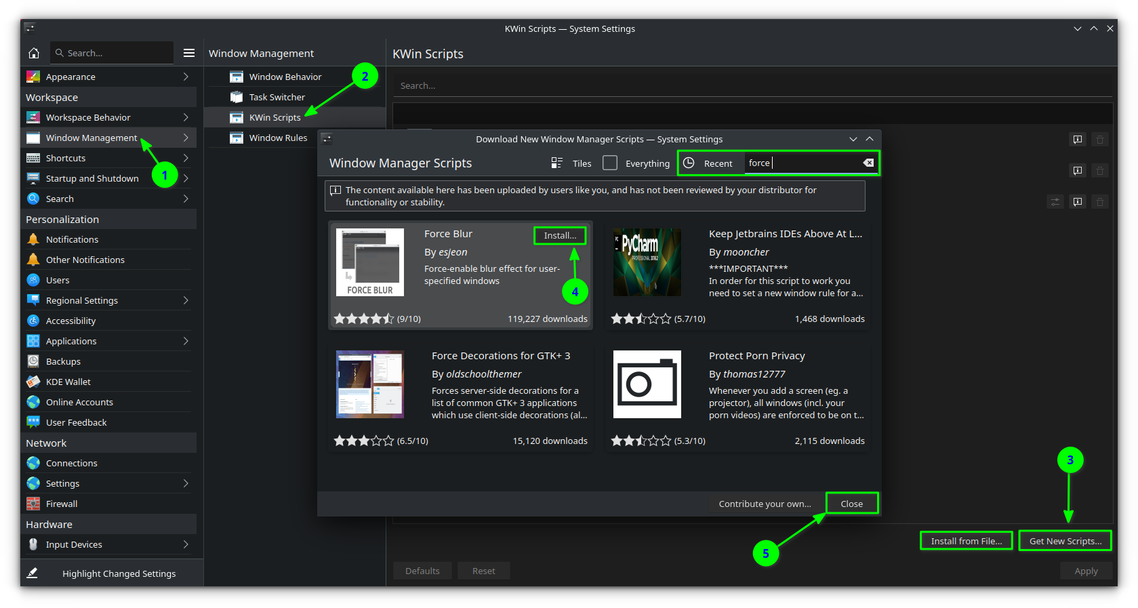Click the Task Switcher icon
This screenshot has height=608, width=1138.
(x=237, y=97)
